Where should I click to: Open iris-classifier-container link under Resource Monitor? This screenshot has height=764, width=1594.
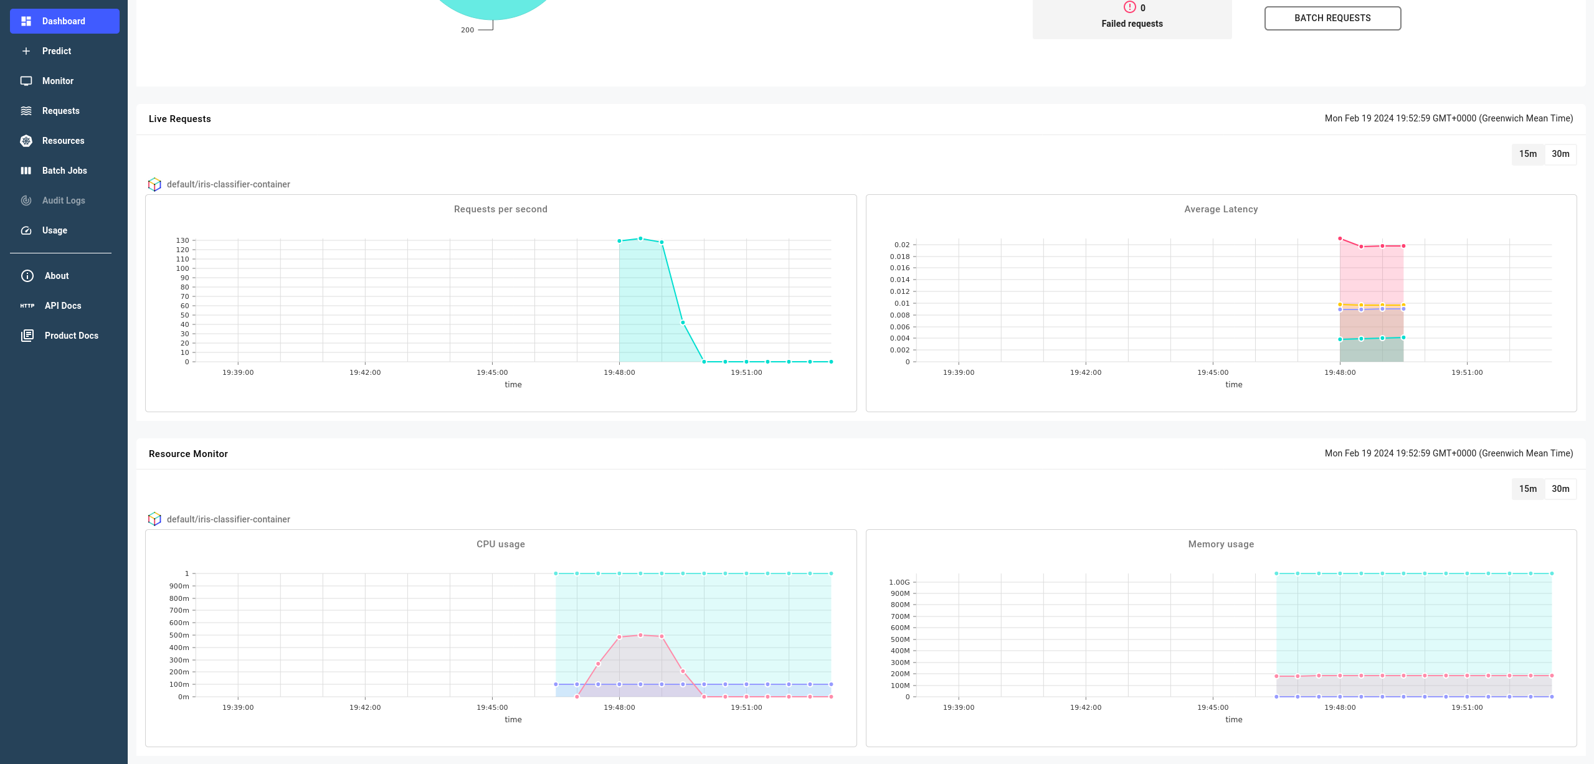(228, 519)
